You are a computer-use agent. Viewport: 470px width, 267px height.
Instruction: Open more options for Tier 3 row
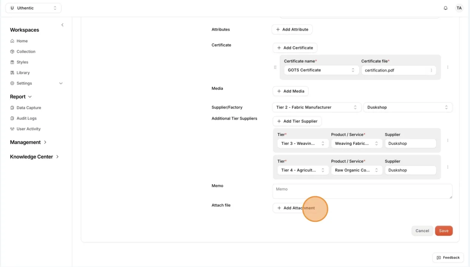click(448, 140)
